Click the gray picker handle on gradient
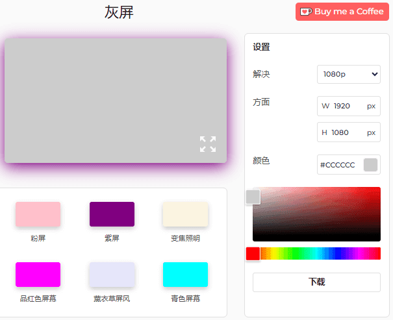This screenshot has width=393, height=320. [x=253, y=197]
